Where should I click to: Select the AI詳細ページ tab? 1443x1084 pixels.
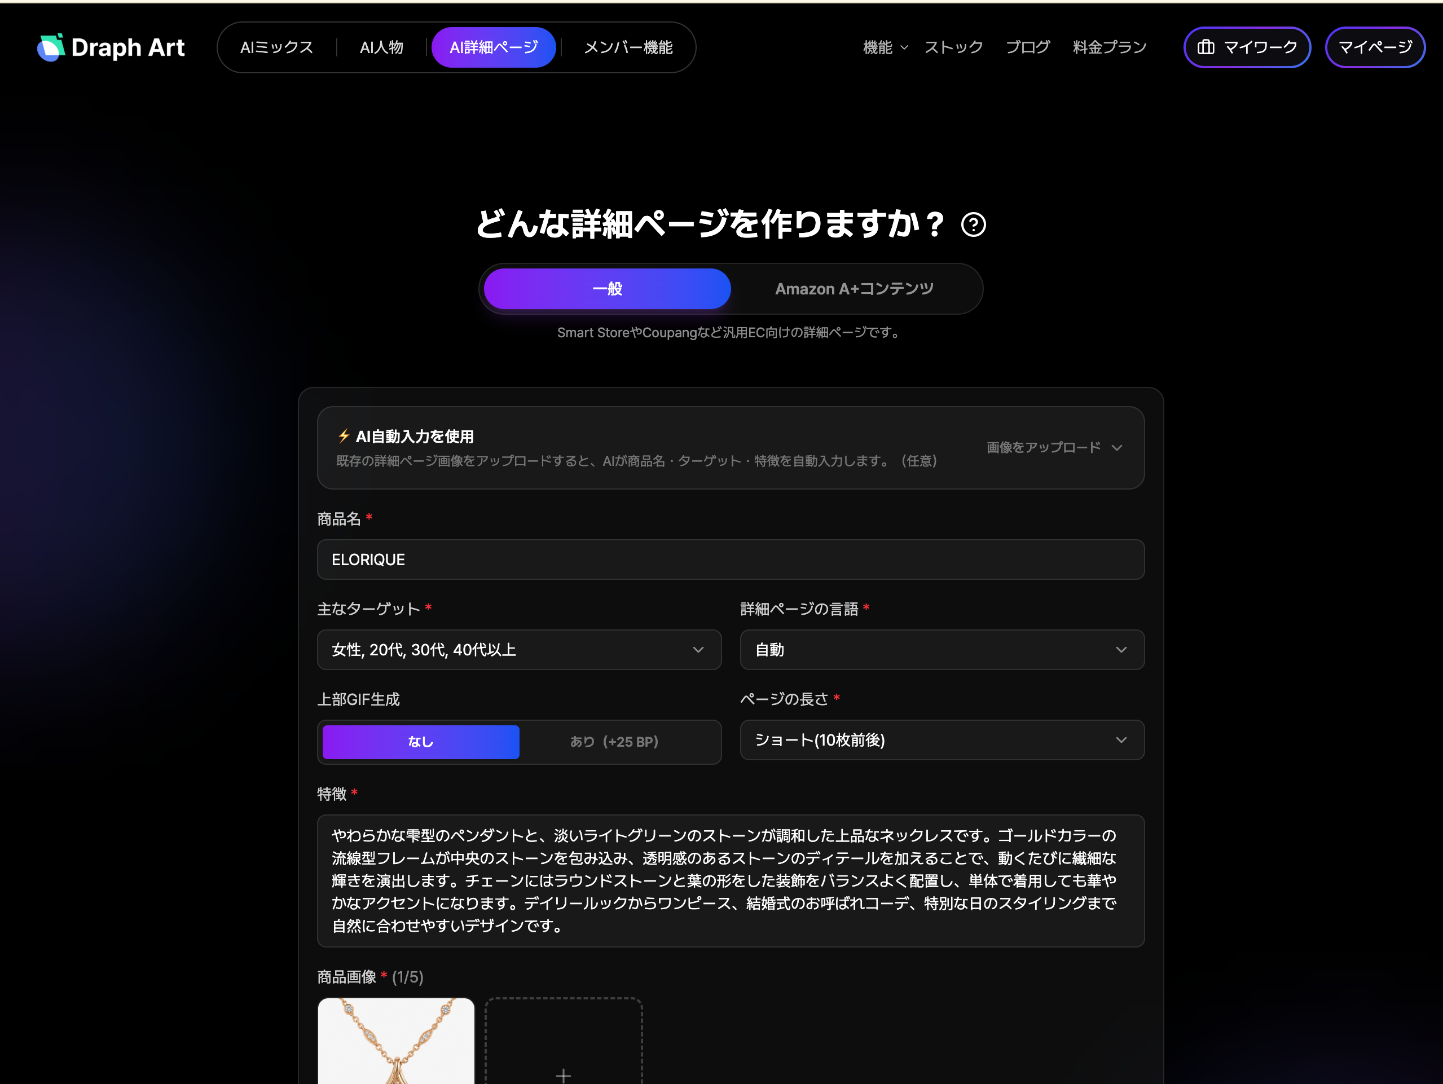tap(493, 47)
